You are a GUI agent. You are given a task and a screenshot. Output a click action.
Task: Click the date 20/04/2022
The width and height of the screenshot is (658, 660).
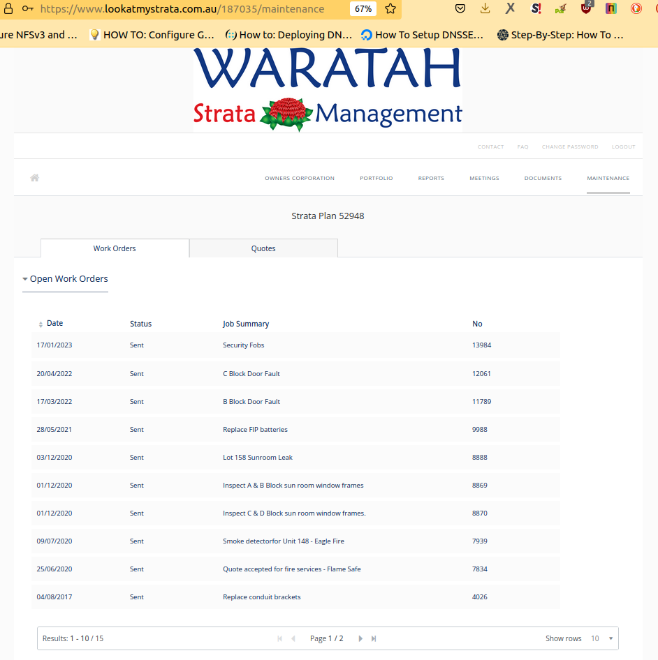54,373
